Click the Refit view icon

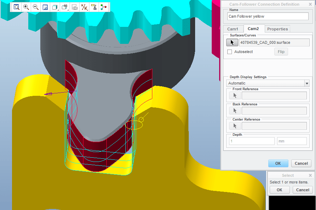(45, 7)
